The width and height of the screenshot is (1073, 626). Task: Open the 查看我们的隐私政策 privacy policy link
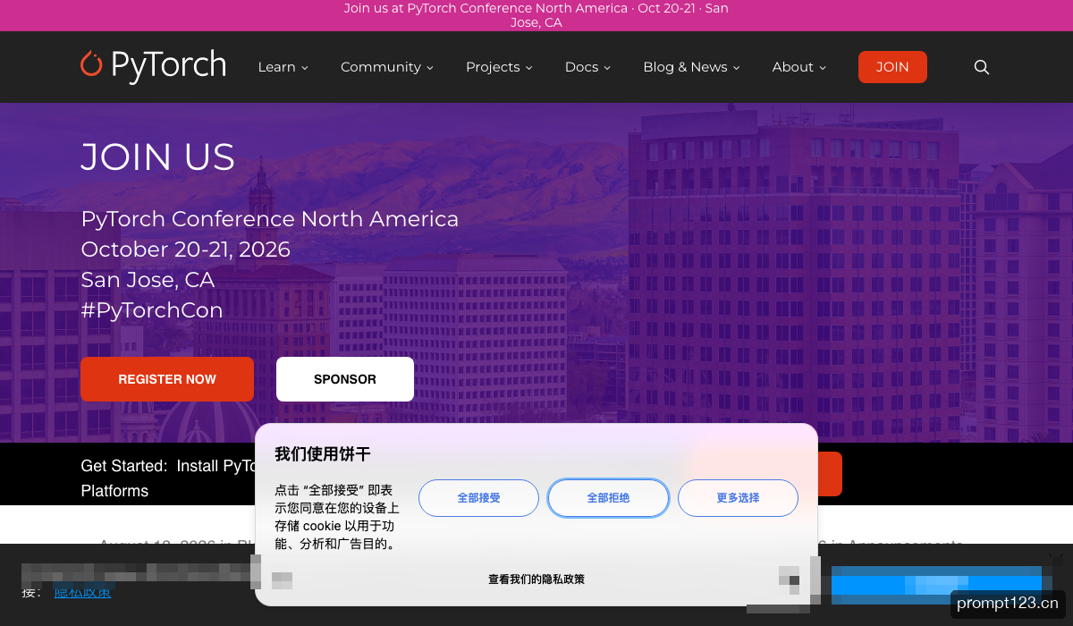536,579
